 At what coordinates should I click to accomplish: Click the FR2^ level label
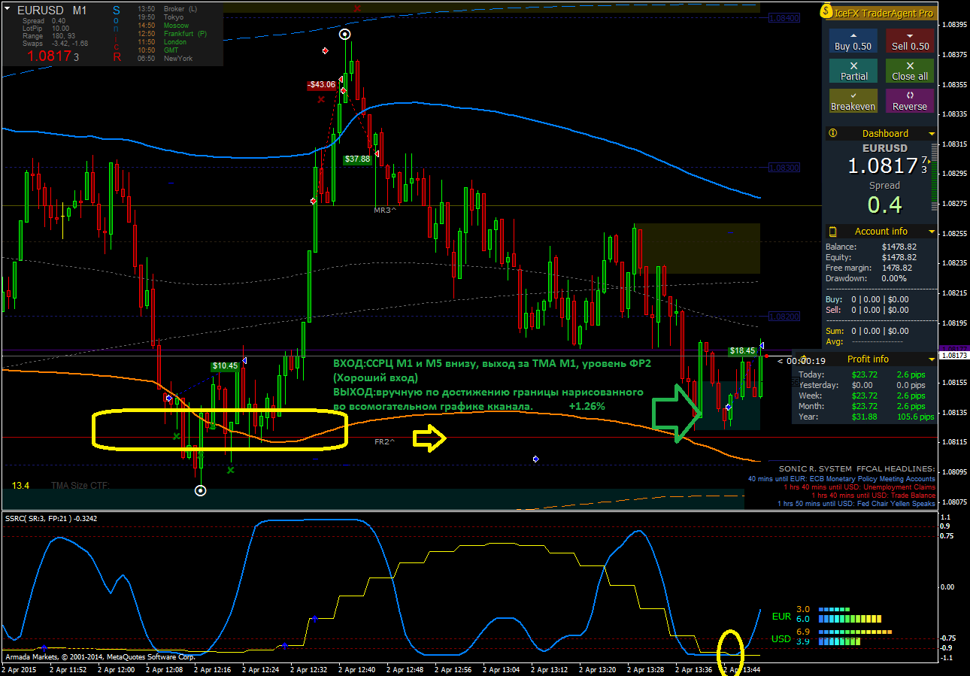pyautogui.click(x=385, y=442)
